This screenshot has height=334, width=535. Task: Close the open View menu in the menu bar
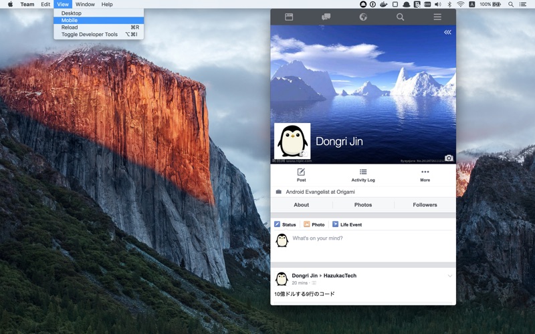pos(63,4)
